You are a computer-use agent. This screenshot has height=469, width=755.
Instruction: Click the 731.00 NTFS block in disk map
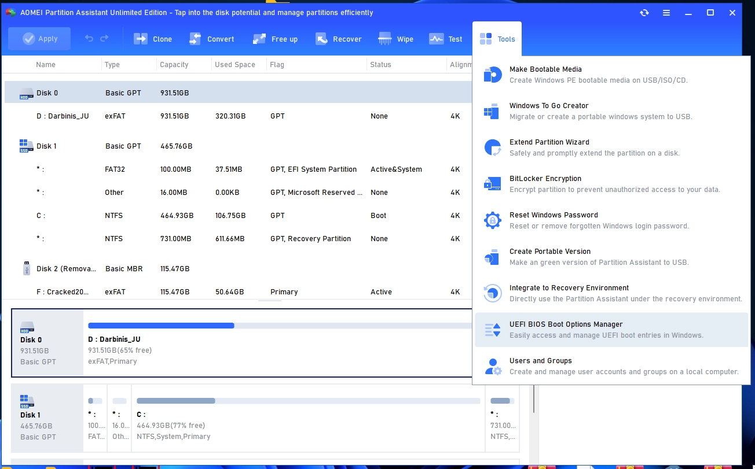[x=502, y=418]
